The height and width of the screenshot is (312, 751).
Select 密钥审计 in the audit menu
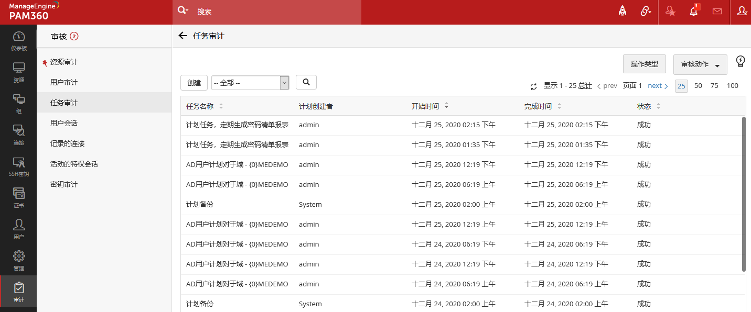click(64, 184)
